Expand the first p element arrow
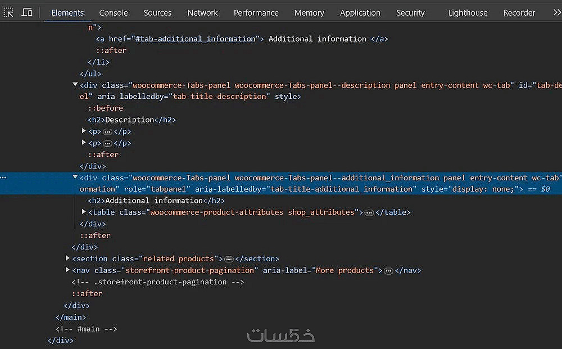Image resolution: width=562 pixels, height=349 pixels. [x=84, y=131]
